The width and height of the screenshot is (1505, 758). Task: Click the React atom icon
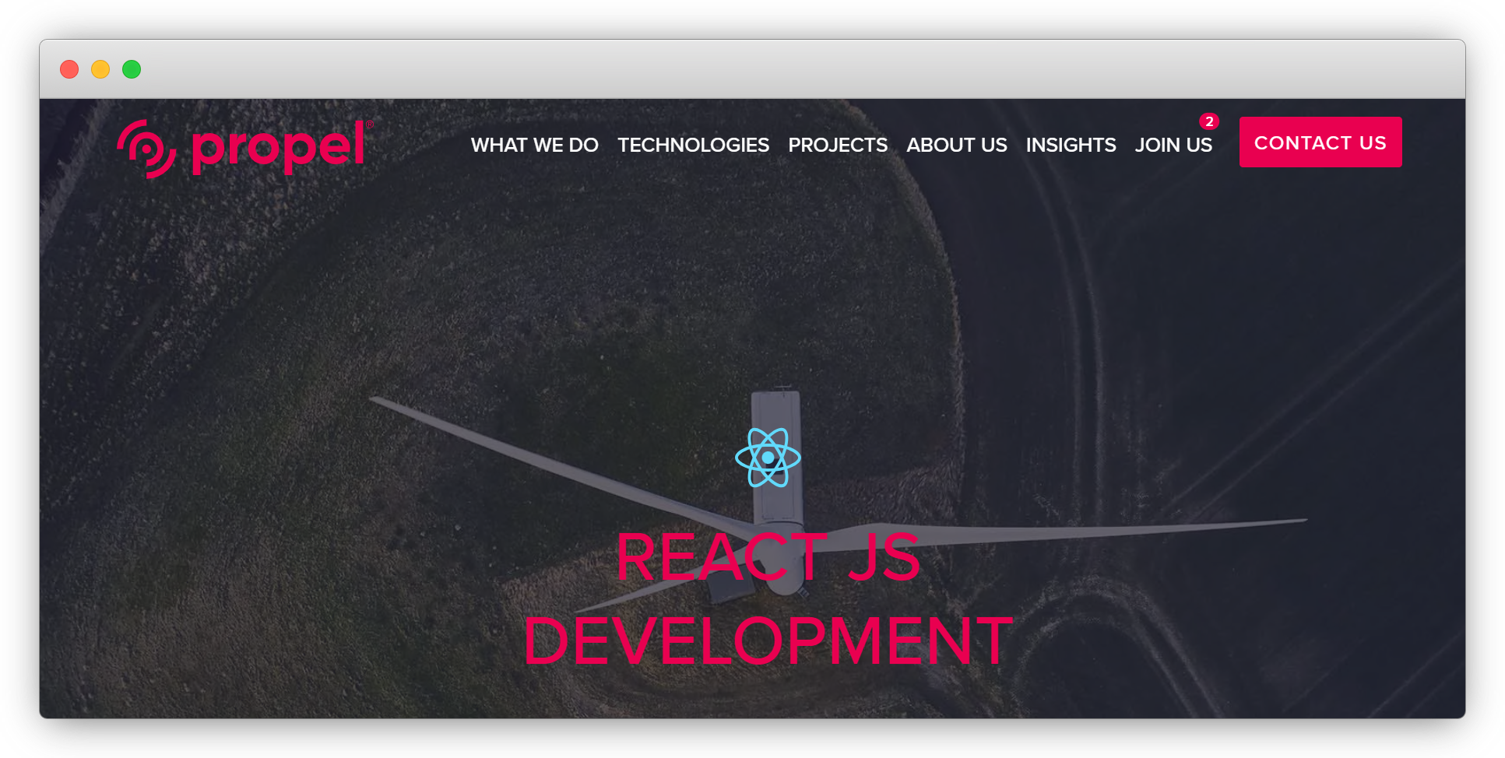pyautogui.click(x=768, y=458)
